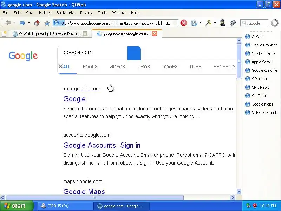Click the horizontal scrollbar right arrow
Viewport: 281px width, 211px height.
pos(233,198)
